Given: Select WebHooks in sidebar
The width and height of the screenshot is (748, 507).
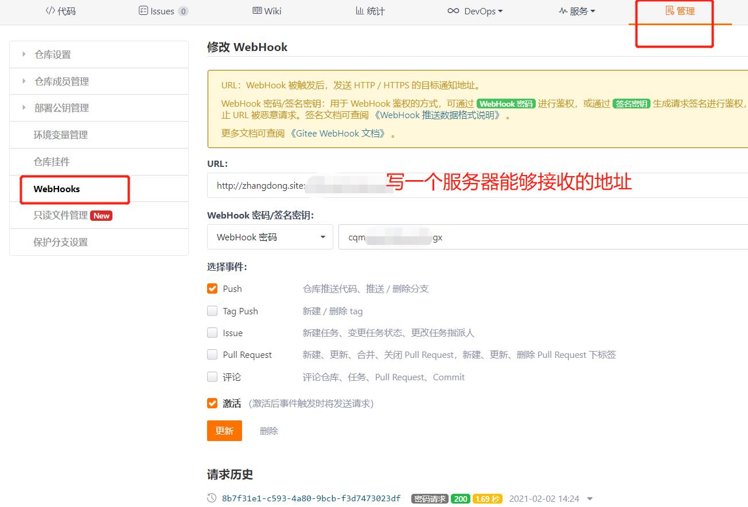Looking at the screenshot, I should point(99,189).
